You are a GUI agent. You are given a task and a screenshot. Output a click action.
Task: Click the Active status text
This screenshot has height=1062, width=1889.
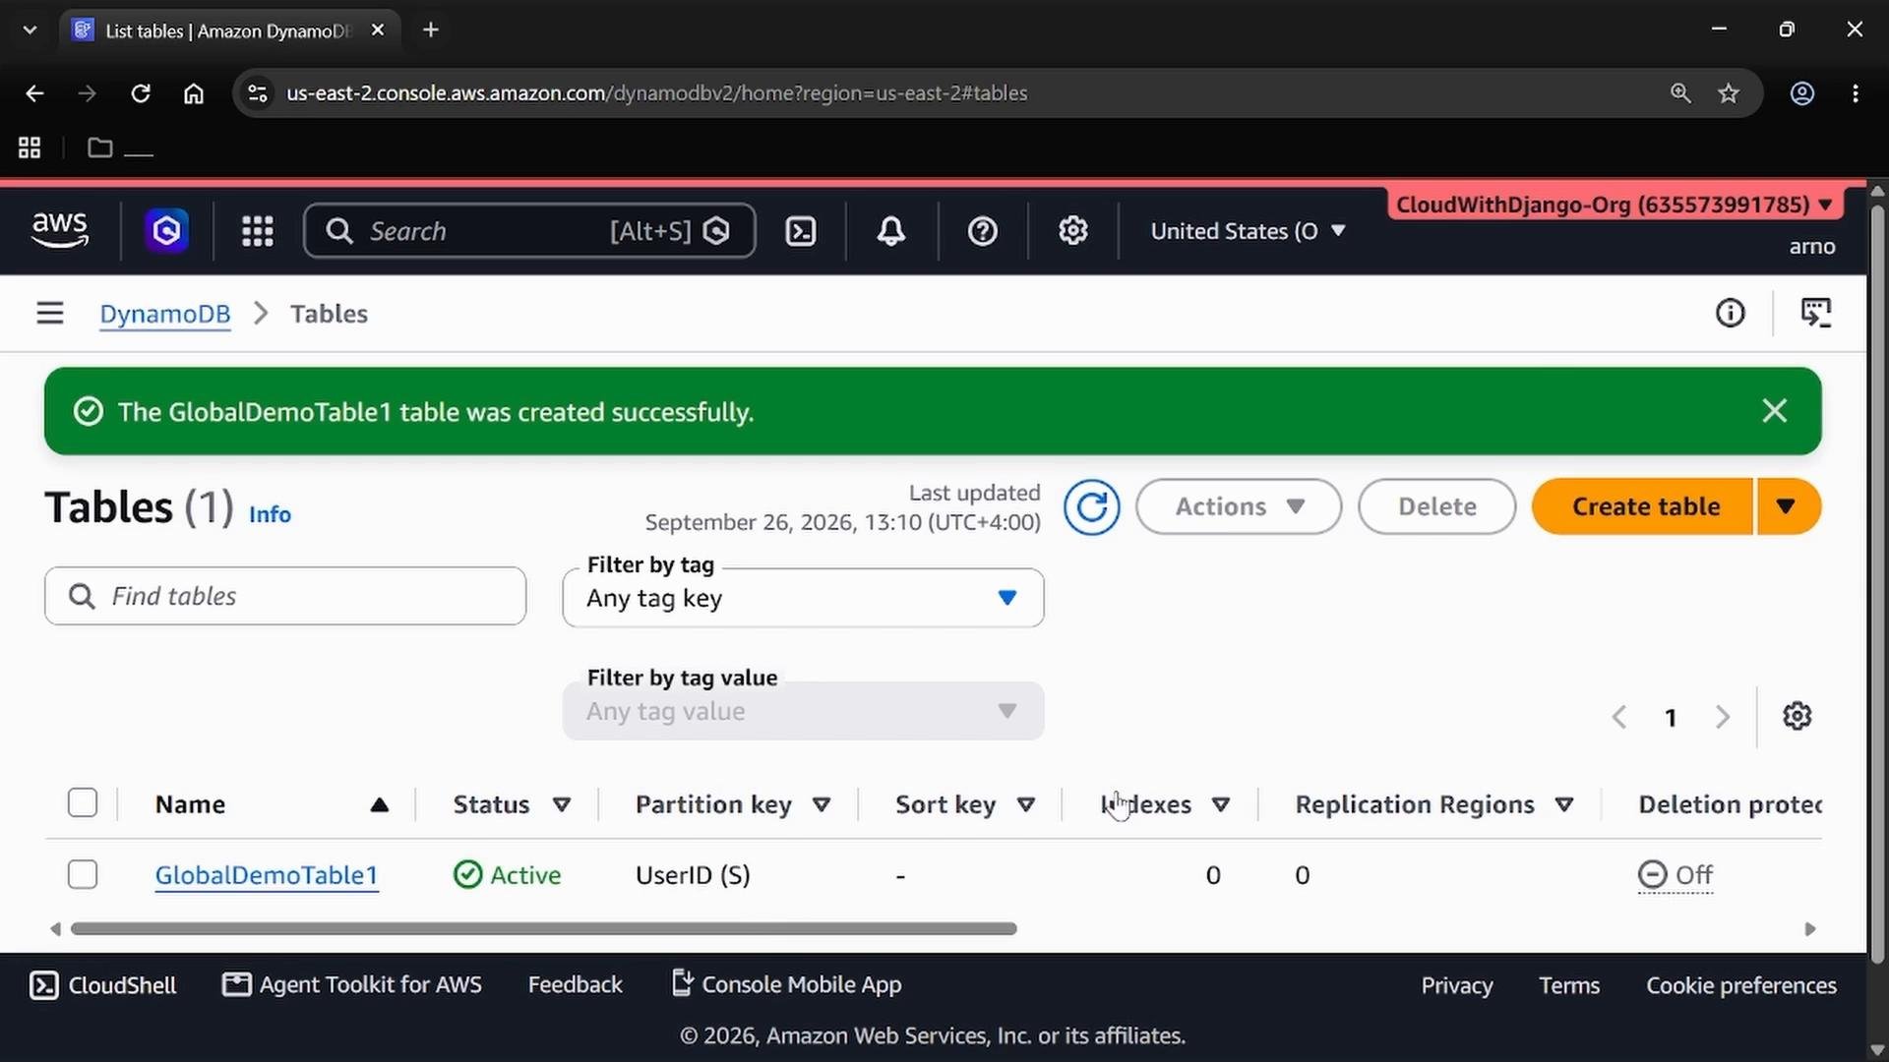click(x=525, y=875)
